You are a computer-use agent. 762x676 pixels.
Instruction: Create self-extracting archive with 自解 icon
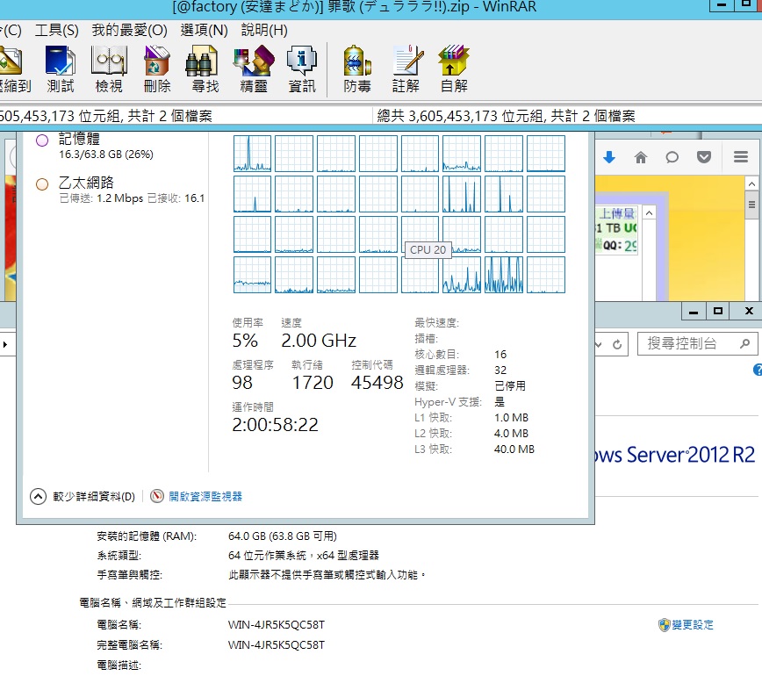[x=453, y=68]
